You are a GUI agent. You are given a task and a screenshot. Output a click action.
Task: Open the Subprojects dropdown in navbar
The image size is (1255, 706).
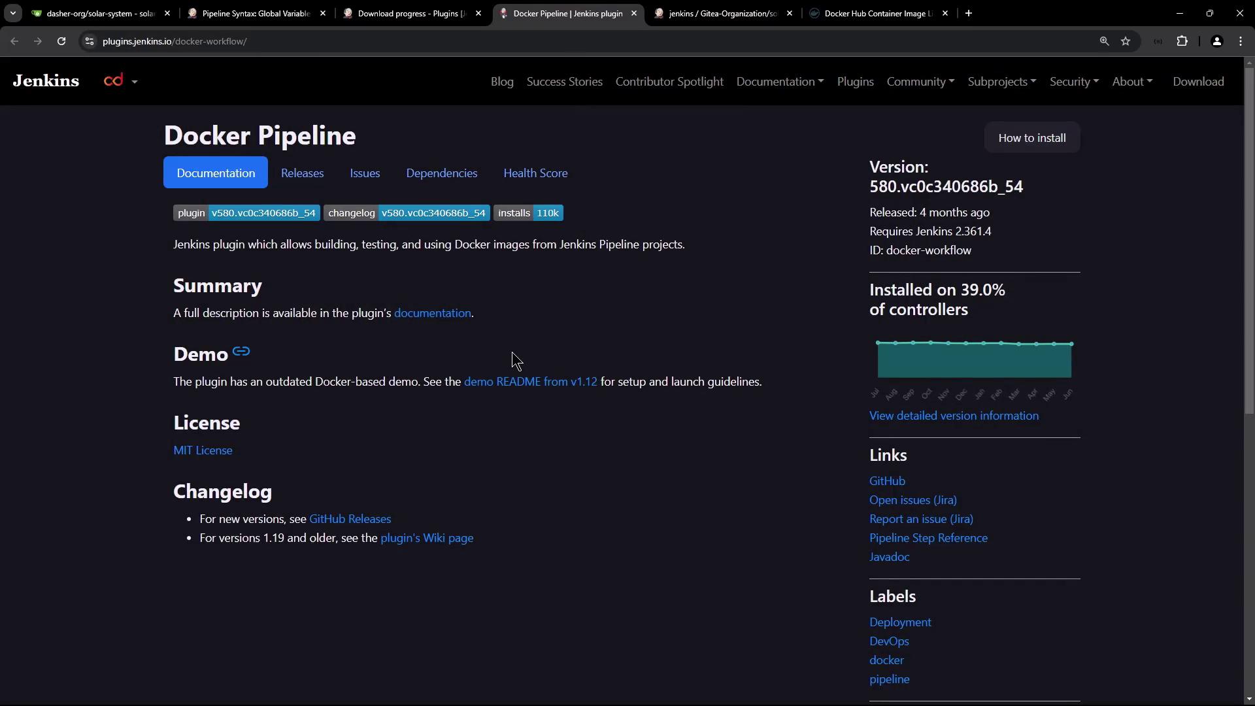click(x=1001, y=82)
